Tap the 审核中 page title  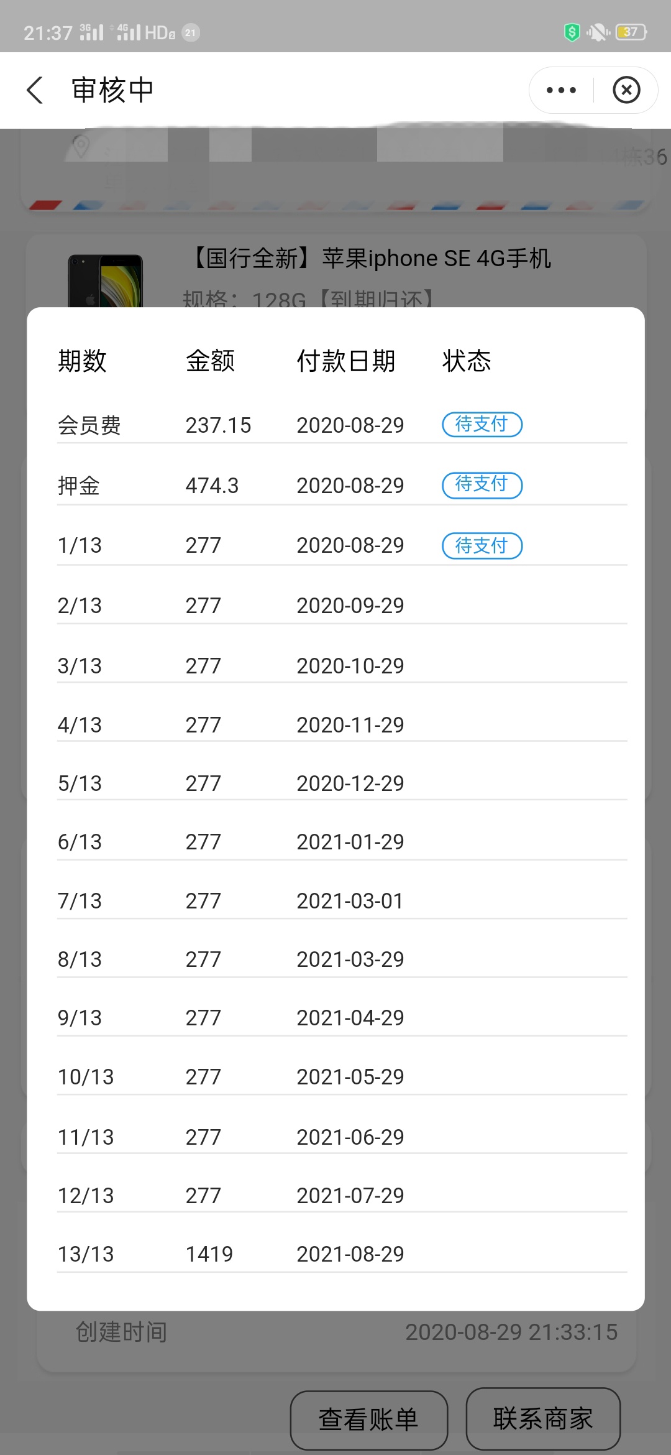(112, 91)
